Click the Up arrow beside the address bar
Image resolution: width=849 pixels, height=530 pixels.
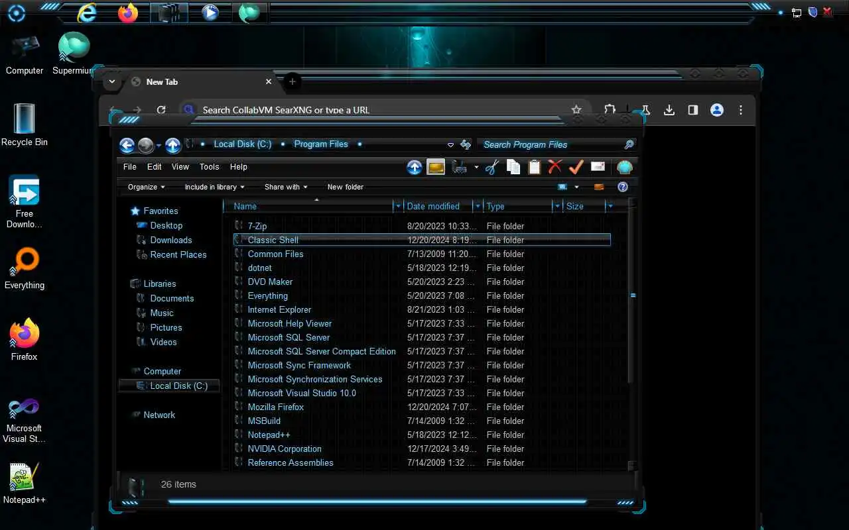[173, 145]
